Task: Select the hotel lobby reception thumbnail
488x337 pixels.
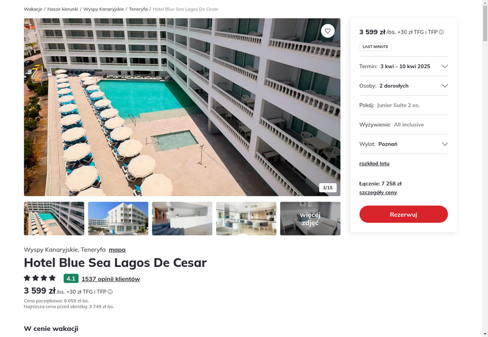Action: pyautogui.click(x=182, y=219)
